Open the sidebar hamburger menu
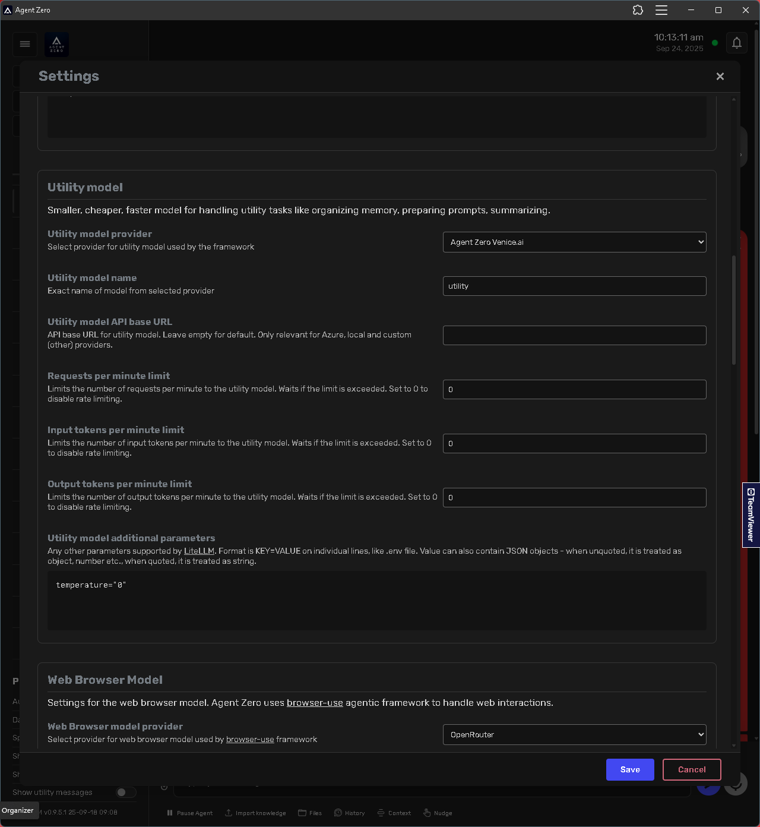 click(25, 44)
